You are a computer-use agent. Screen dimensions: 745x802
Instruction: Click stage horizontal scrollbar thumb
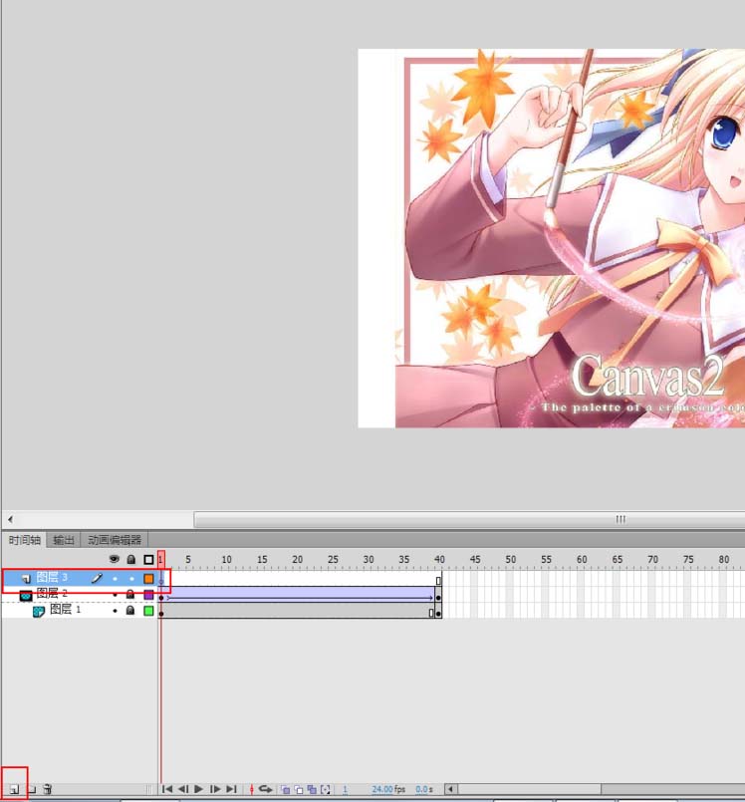tap(469, 519)
